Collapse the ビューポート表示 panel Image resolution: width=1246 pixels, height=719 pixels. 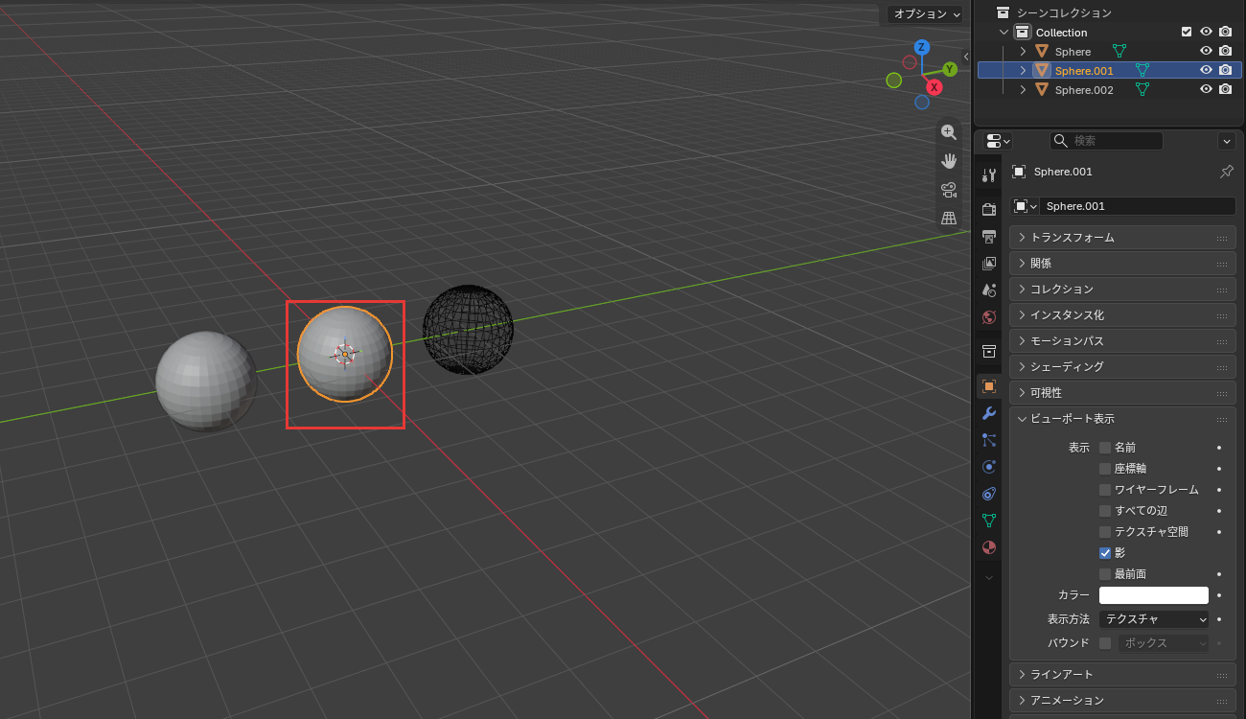click(x=1122, y=419)
